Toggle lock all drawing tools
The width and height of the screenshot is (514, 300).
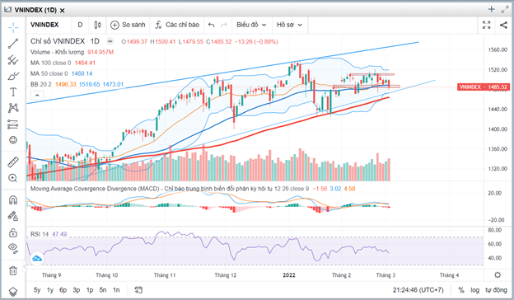point(13,232)
